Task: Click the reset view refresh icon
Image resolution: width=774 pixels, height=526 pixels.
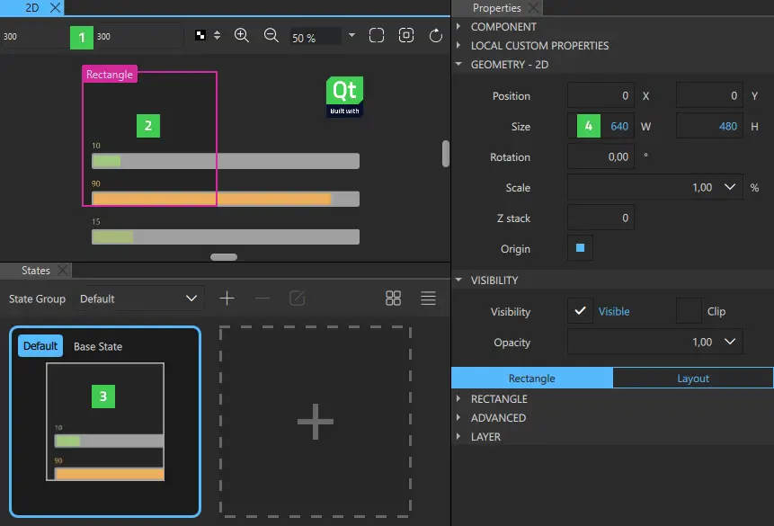Action: click(435, 35)
